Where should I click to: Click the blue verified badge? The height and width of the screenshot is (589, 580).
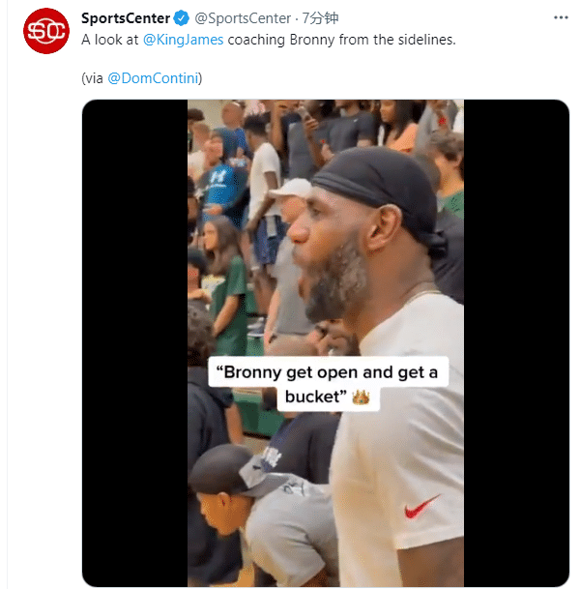180,18
